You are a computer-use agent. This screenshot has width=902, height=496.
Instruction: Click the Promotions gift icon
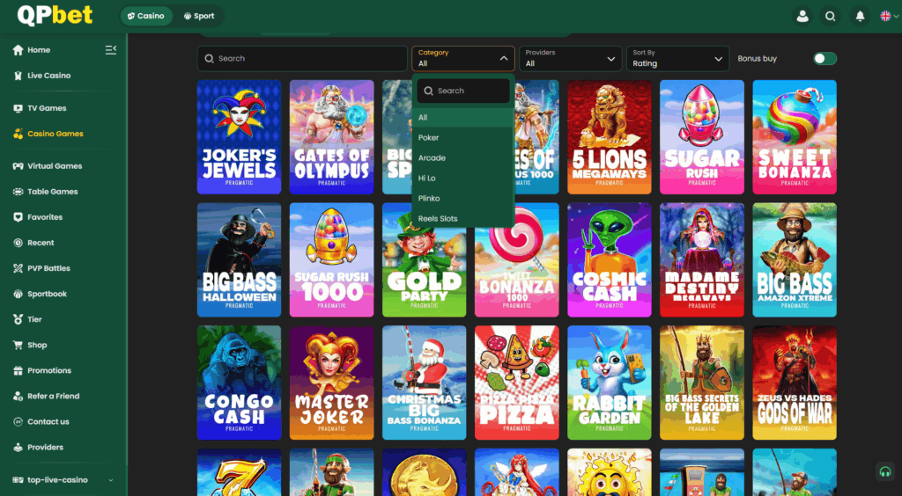18,370
